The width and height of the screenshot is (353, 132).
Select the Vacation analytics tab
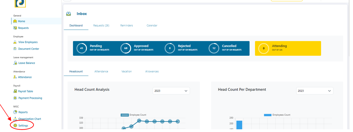pyautogui.click(x=127, y=71)
